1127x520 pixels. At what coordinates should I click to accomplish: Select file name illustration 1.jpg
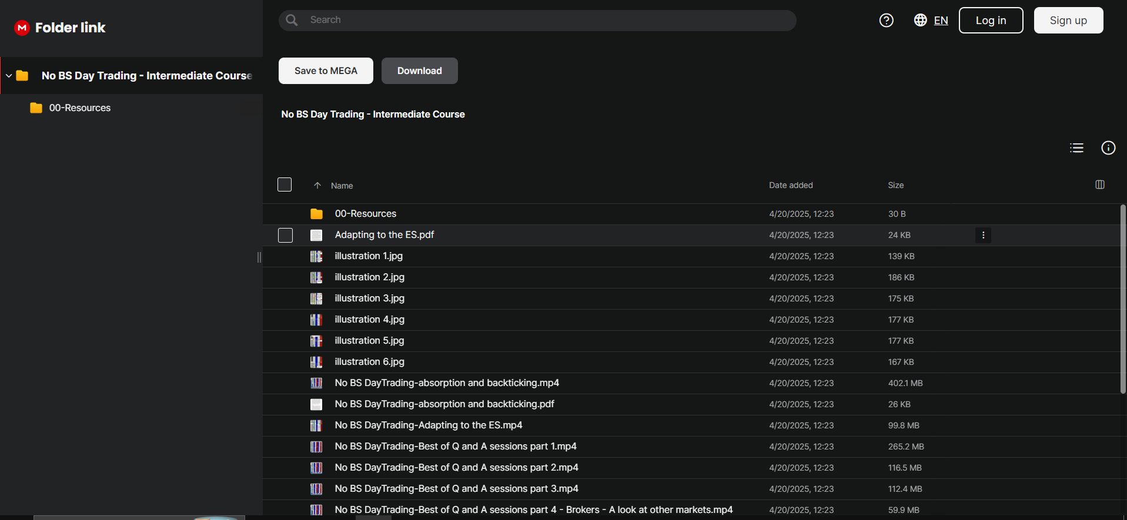click(x=369, y=256)
